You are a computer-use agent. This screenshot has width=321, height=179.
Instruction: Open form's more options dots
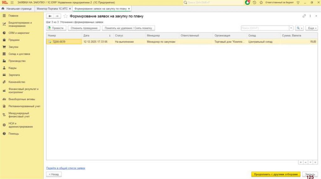(310, 16)
